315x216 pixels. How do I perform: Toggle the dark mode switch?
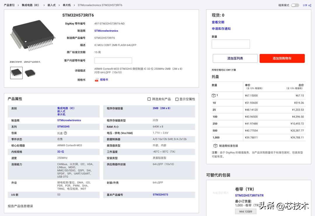295,5
